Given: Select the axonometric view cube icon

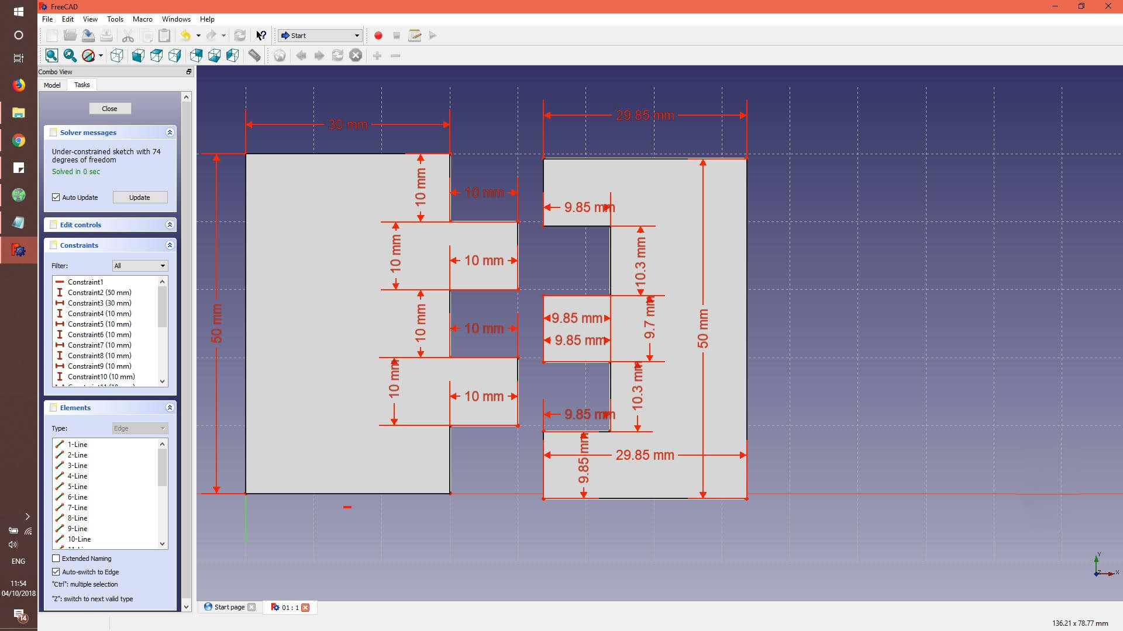Looking at the screenshot, I should (x=117, y=56).
